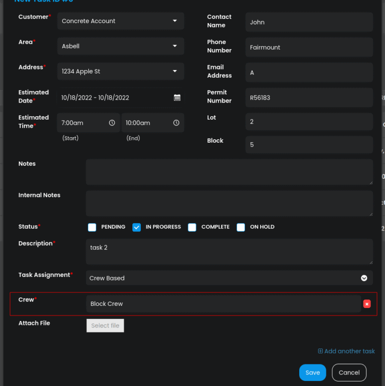The image size is (385, 386).
Task: Click the Contact Name field containing John
Action: coord(309,22)
